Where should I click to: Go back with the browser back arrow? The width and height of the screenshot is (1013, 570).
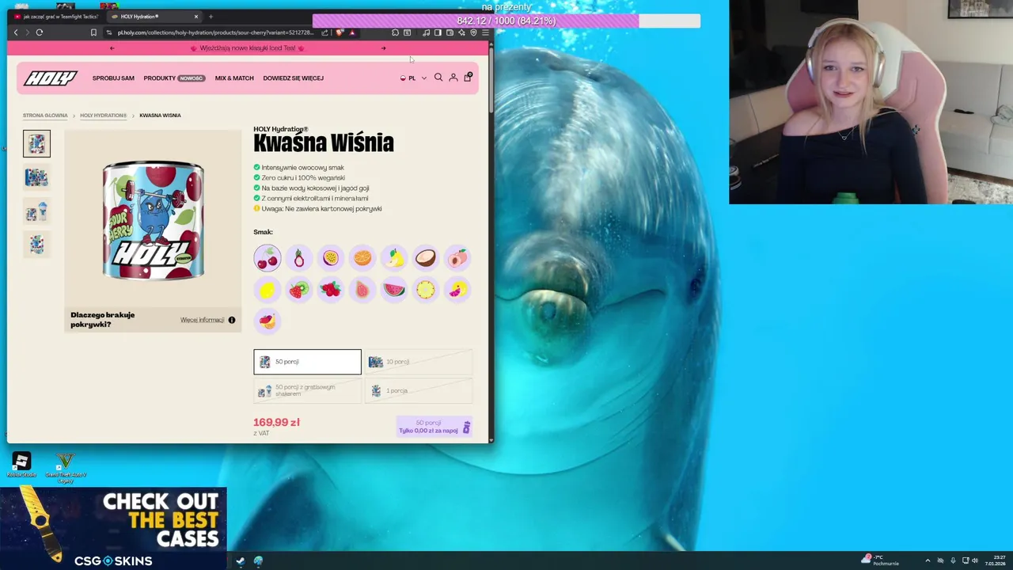coord(16,32)
